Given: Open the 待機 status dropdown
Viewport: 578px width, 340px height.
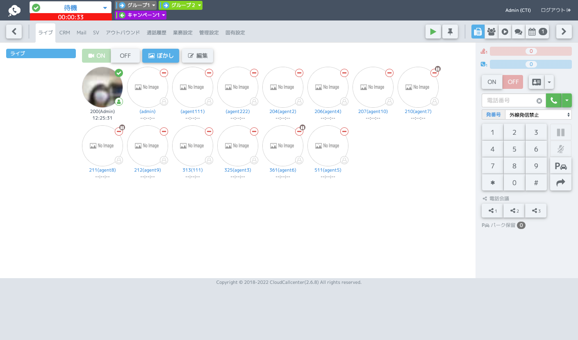Looking at the screenshot, I should click(x=71, y=7).
